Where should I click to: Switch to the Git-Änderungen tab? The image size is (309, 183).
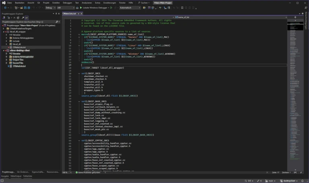(23, 172)
